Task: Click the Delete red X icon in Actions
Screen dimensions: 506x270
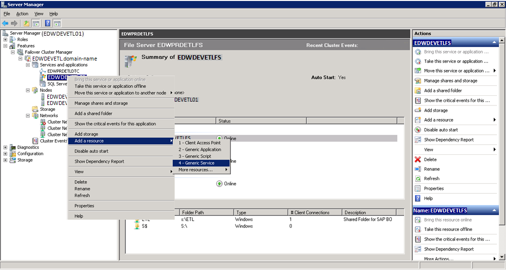Action: (418, 160)
